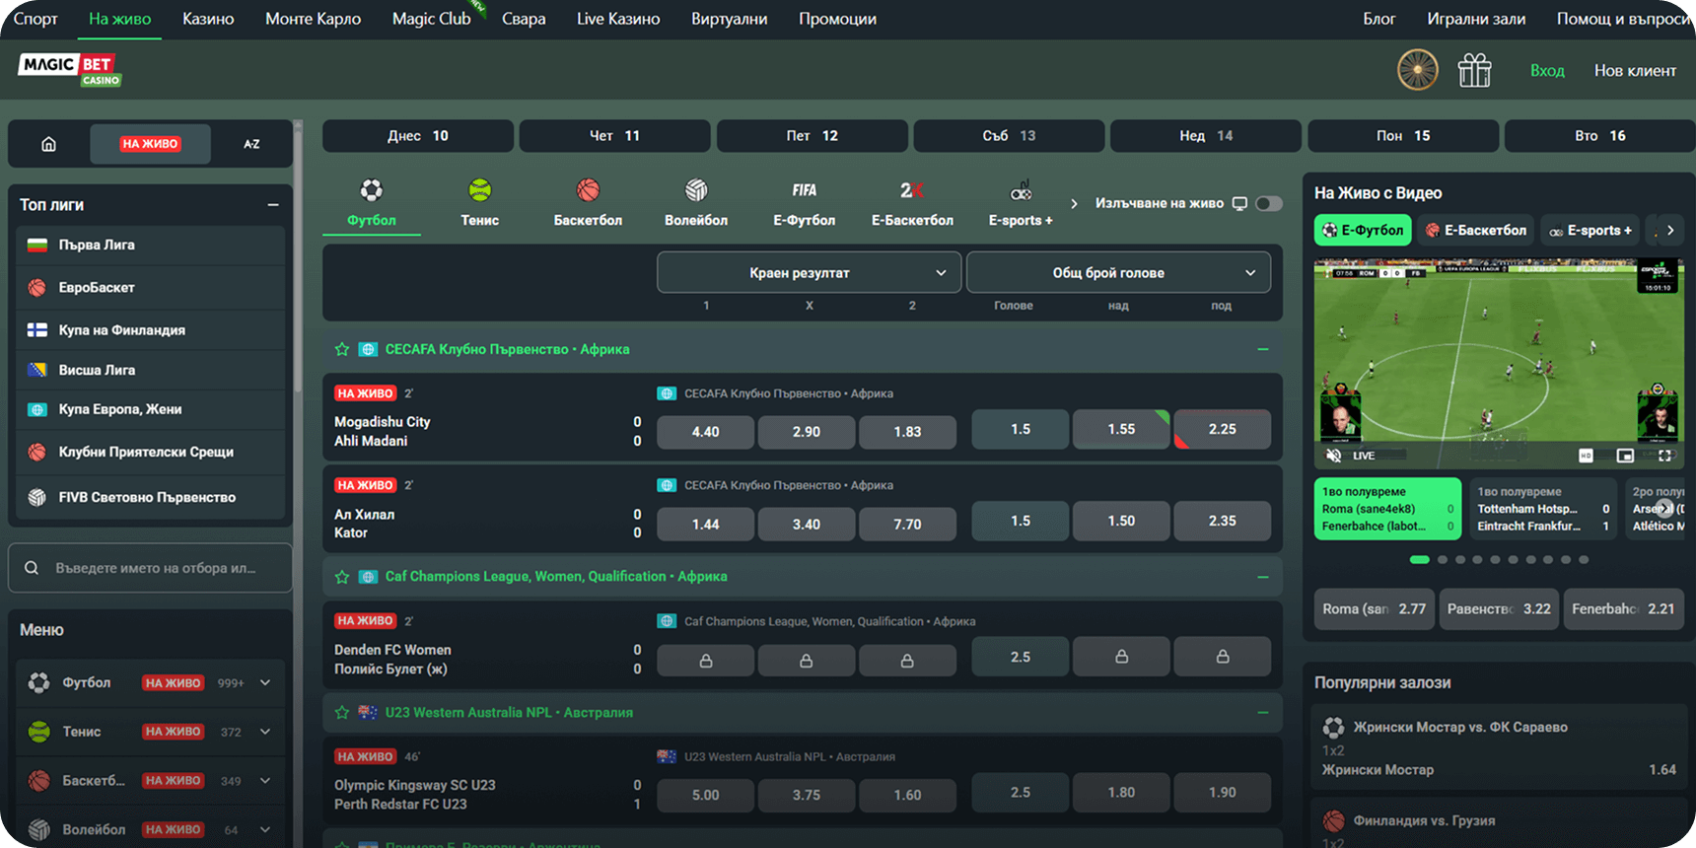The height and width of the screenshot is (848, 1696).
Task: Enter fullscreen on live video
Action: (1665, 456)
